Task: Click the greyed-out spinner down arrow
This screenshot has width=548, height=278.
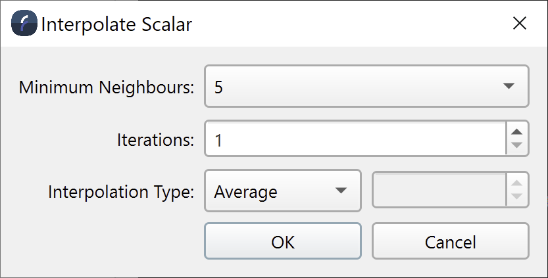Action: [x=517, y=198]
